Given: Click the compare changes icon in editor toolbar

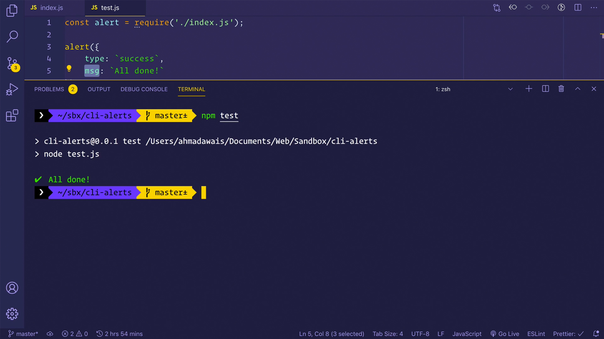Looking at the screenshot, I should coord(497,8).
